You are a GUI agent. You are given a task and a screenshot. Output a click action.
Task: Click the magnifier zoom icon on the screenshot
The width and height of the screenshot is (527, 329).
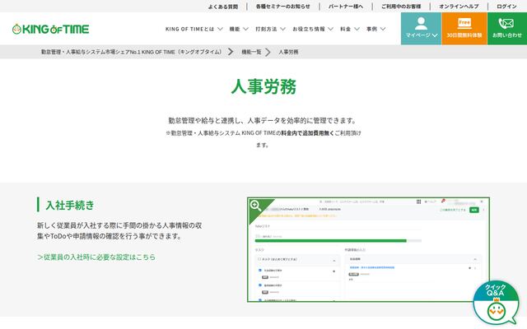256,206
